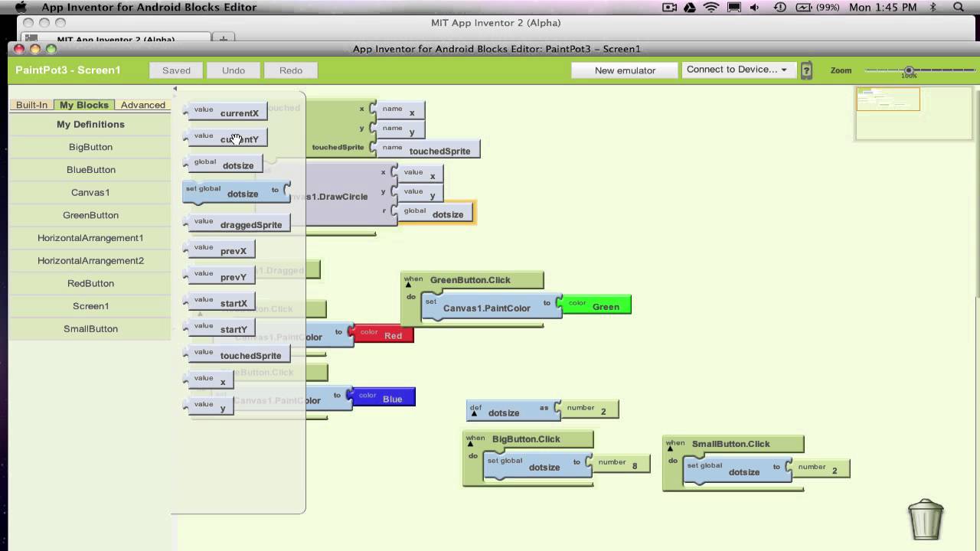
Task: Open the Advanced tab
Action: click(x=143, y=105)
